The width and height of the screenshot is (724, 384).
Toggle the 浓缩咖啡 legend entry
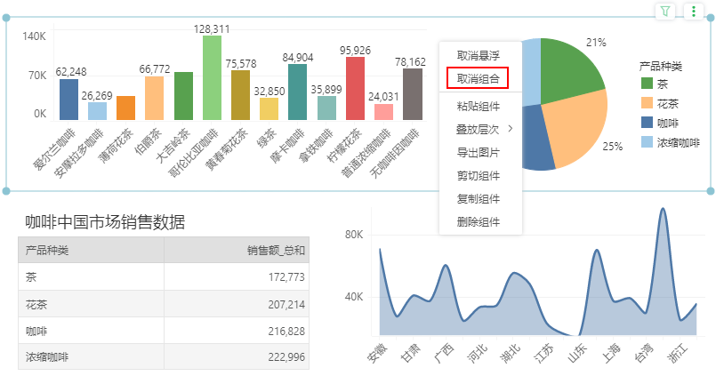670,142
